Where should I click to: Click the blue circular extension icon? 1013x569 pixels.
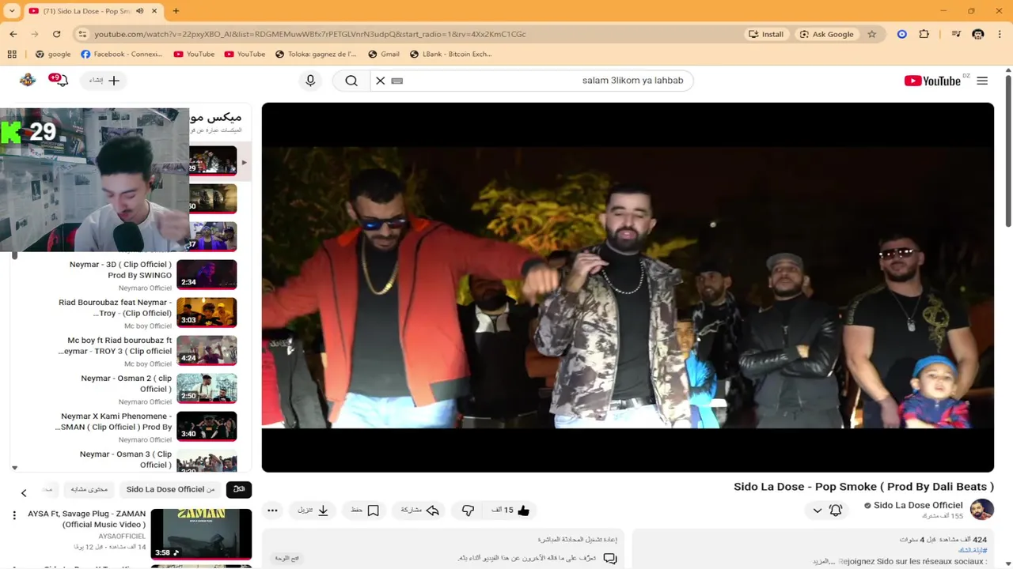point(901,34)
